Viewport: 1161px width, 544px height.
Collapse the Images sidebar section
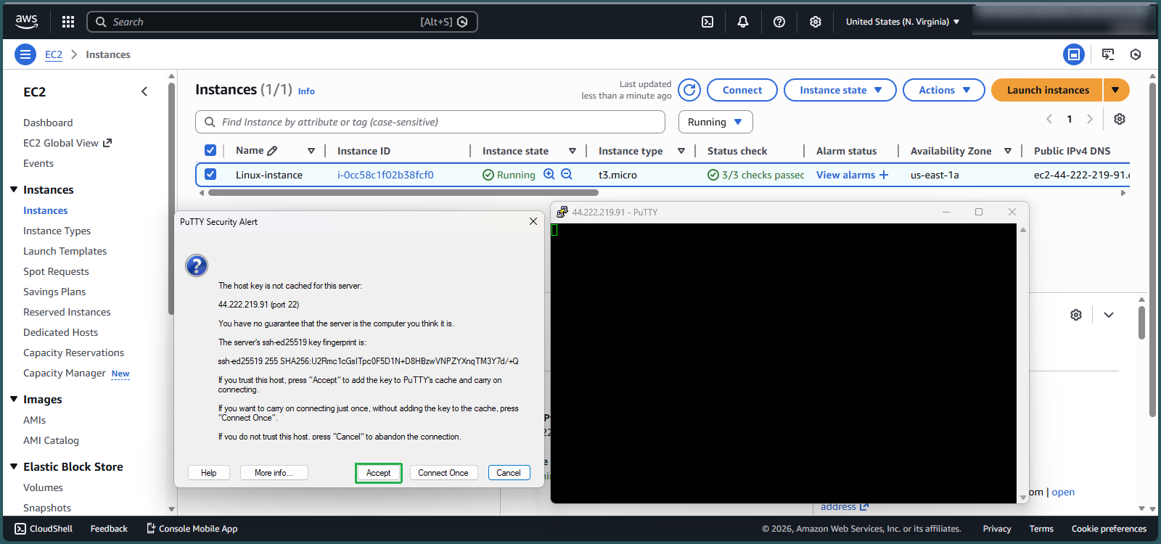click(x=14, y=399)
